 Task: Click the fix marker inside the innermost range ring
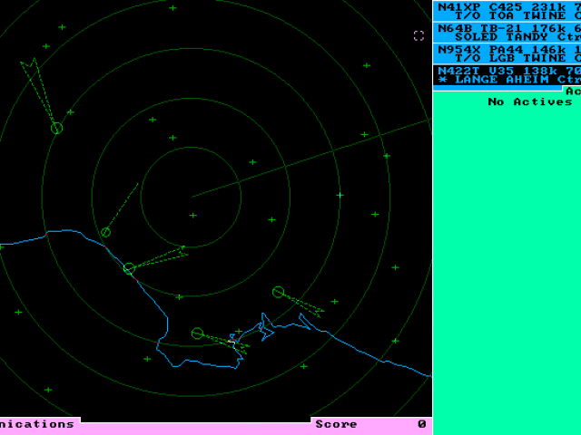(193, 216)
